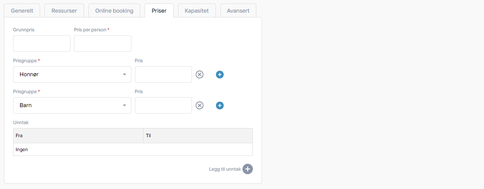The height and width of the screenshot is (189, 484).
Task: Remove the Barn price group row
Action: 200,105
